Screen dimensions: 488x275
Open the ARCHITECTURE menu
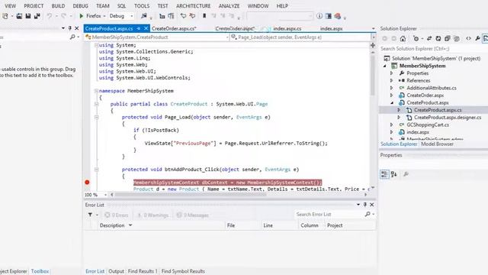(x=193, y=6)
